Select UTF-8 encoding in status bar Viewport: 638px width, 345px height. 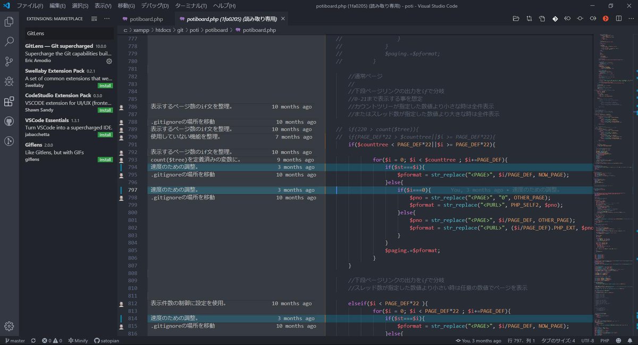click(588, 340)
